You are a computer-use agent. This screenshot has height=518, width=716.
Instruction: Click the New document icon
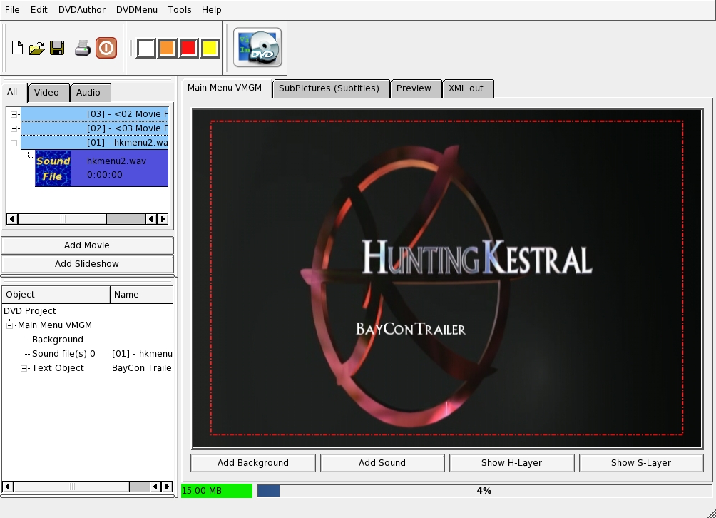[18, 49]
